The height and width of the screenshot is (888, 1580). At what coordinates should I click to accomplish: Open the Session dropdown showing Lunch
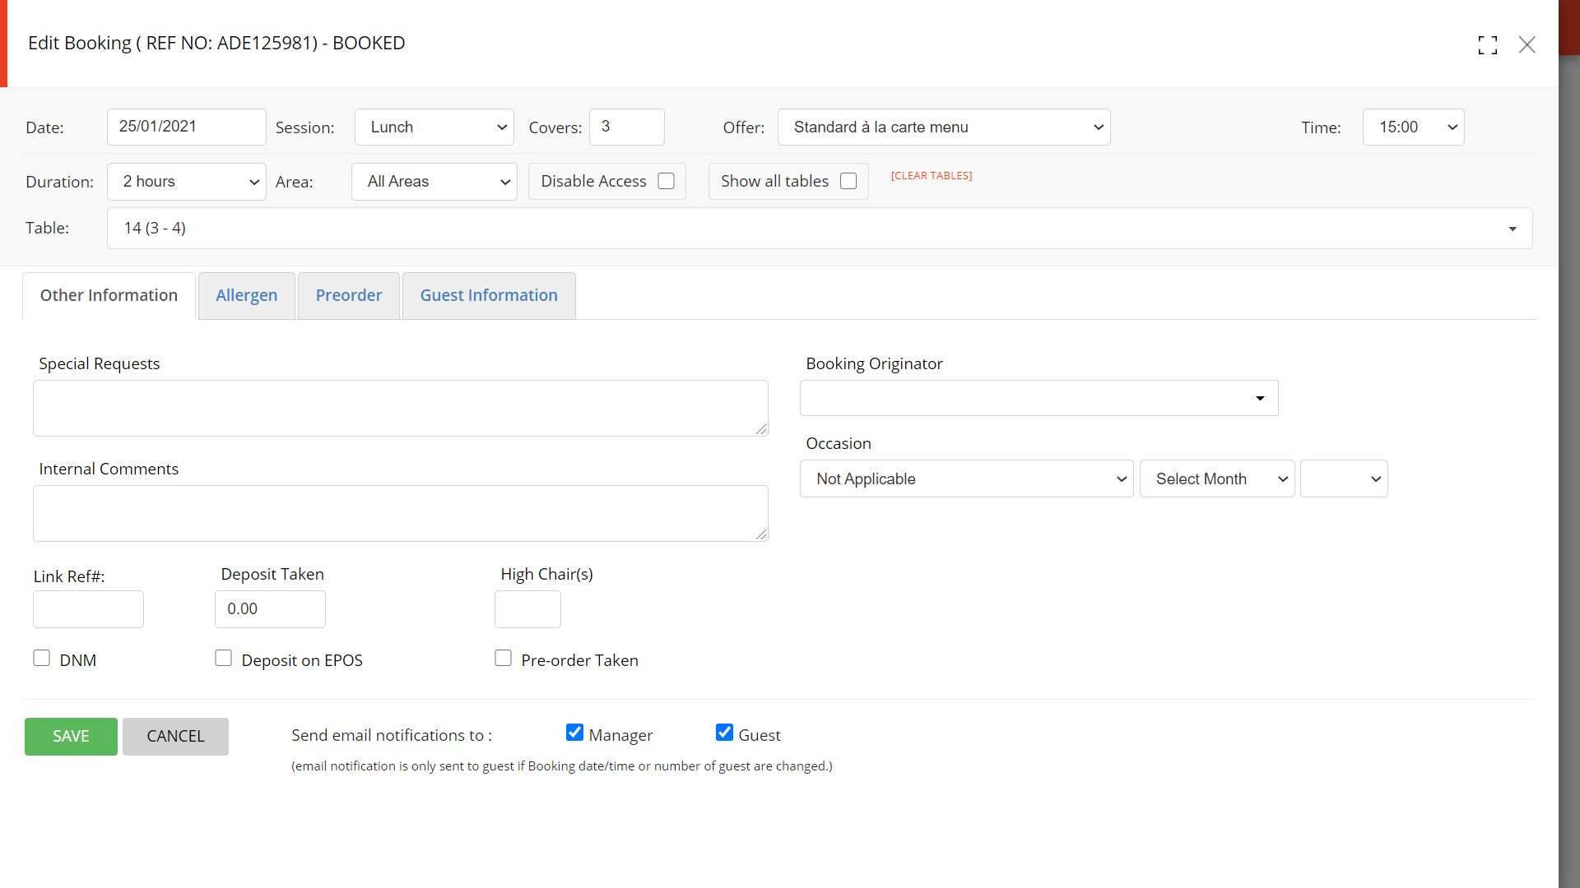[434, 127]
